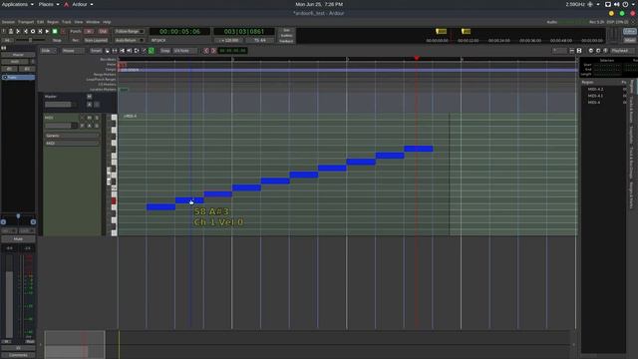Screen dimensions: 638x359
Task: Mute the Master bus with M
Action: tap(89, 97)
